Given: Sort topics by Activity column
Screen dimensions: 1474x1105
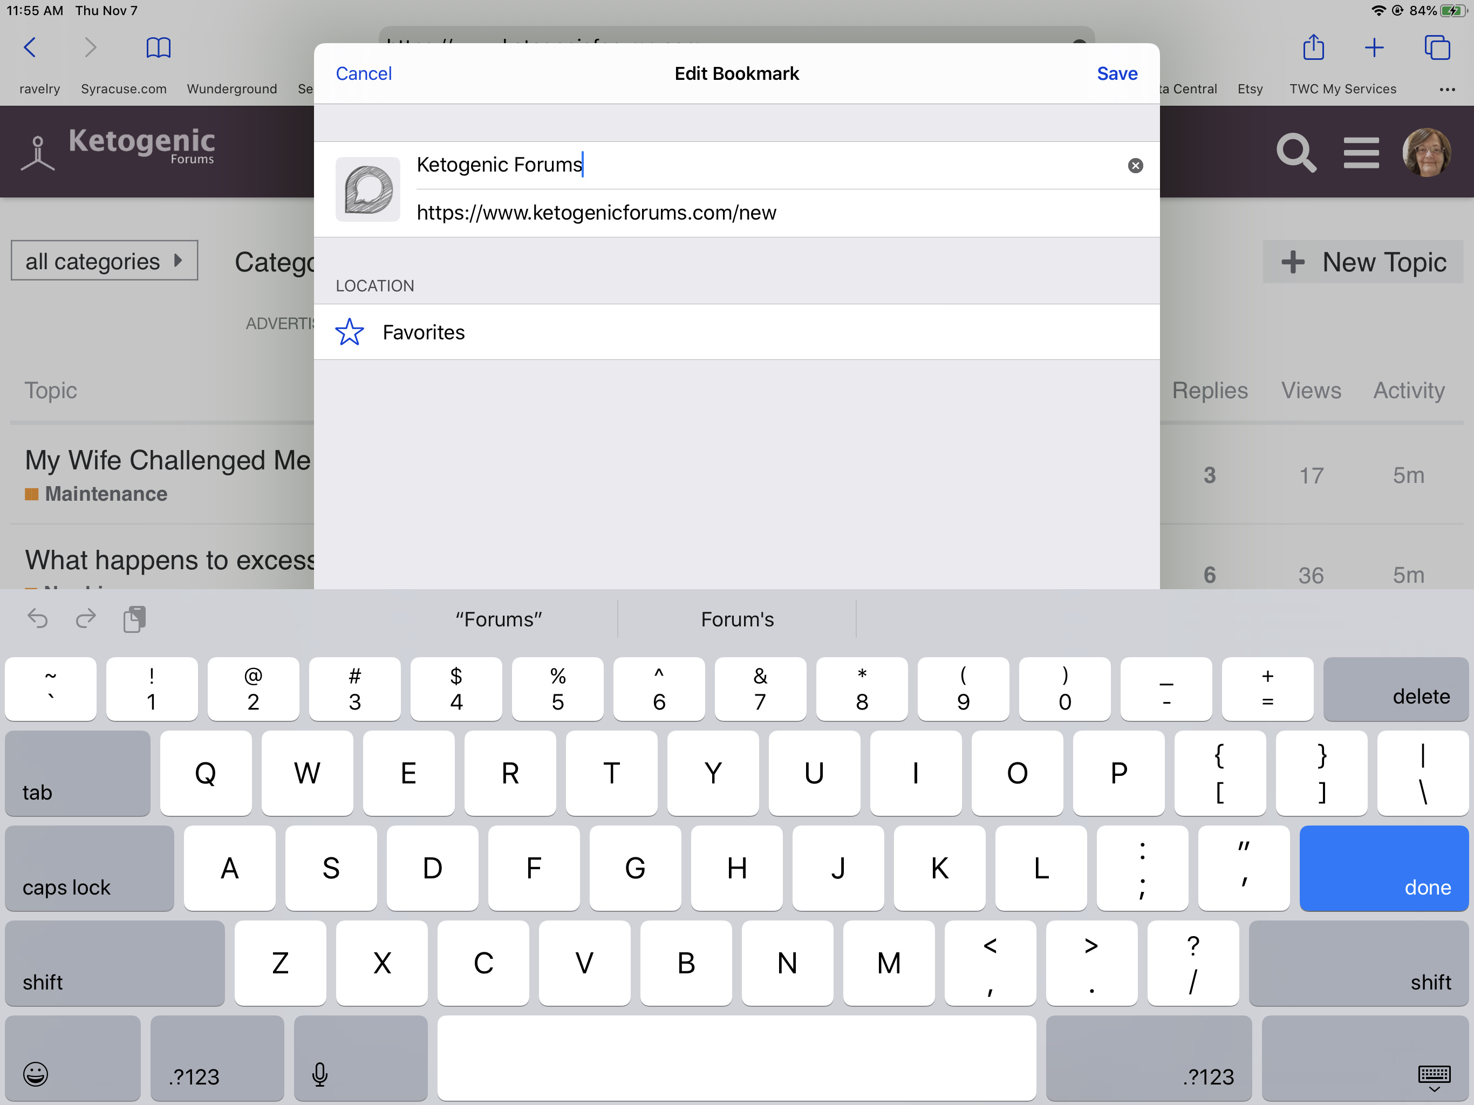Looking at the screenshot, I should tap(1408, 390).
